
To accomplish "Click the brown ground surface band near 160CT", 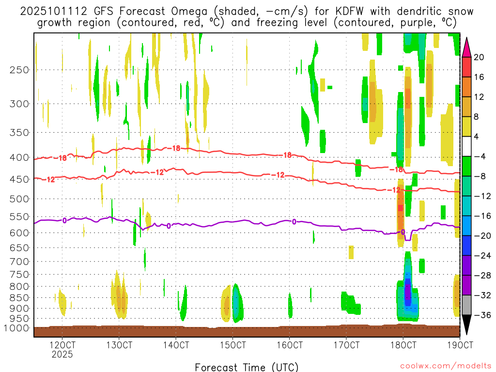I will [x=289, y=331].
